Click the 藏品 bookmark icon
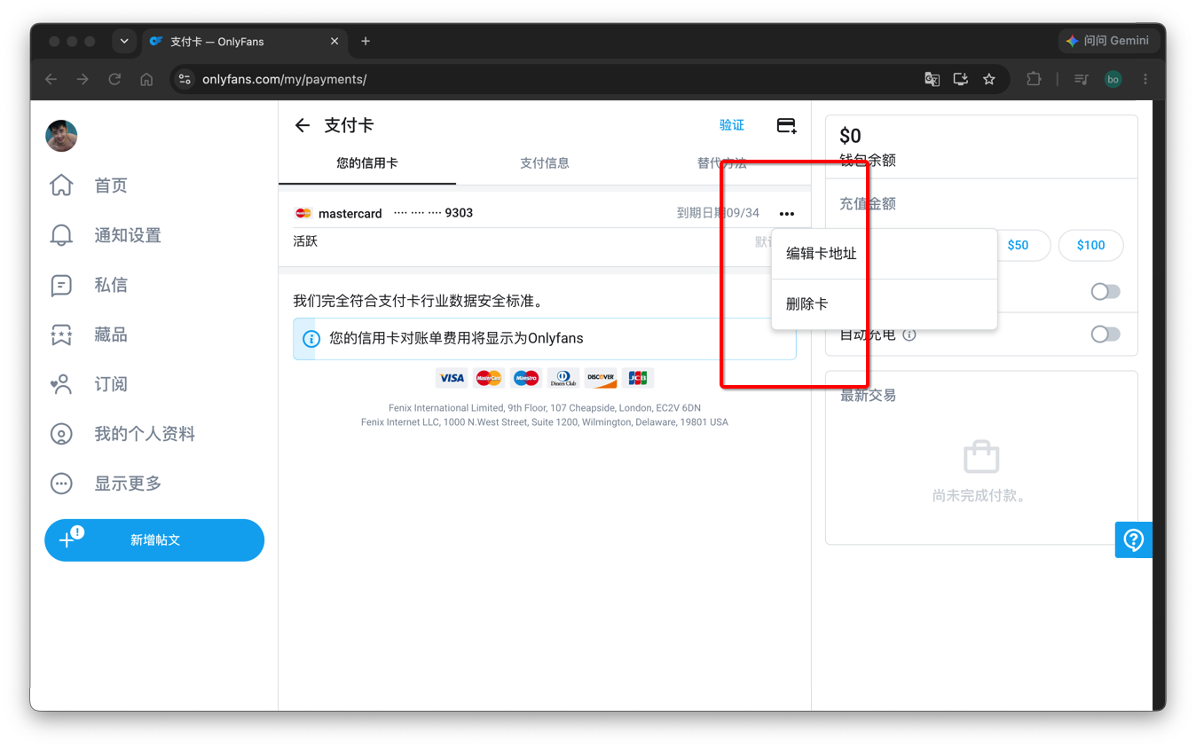 (61, 335)
